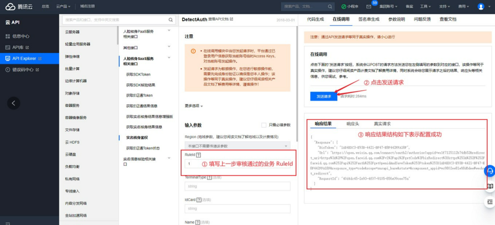Image resolution: width=495 pixels, height=225 pixels.
Task: Click the magnifier in the product search box
Action: coord(170,20)
